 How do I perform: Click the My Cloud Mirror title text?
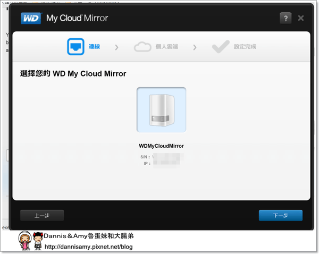77,18
